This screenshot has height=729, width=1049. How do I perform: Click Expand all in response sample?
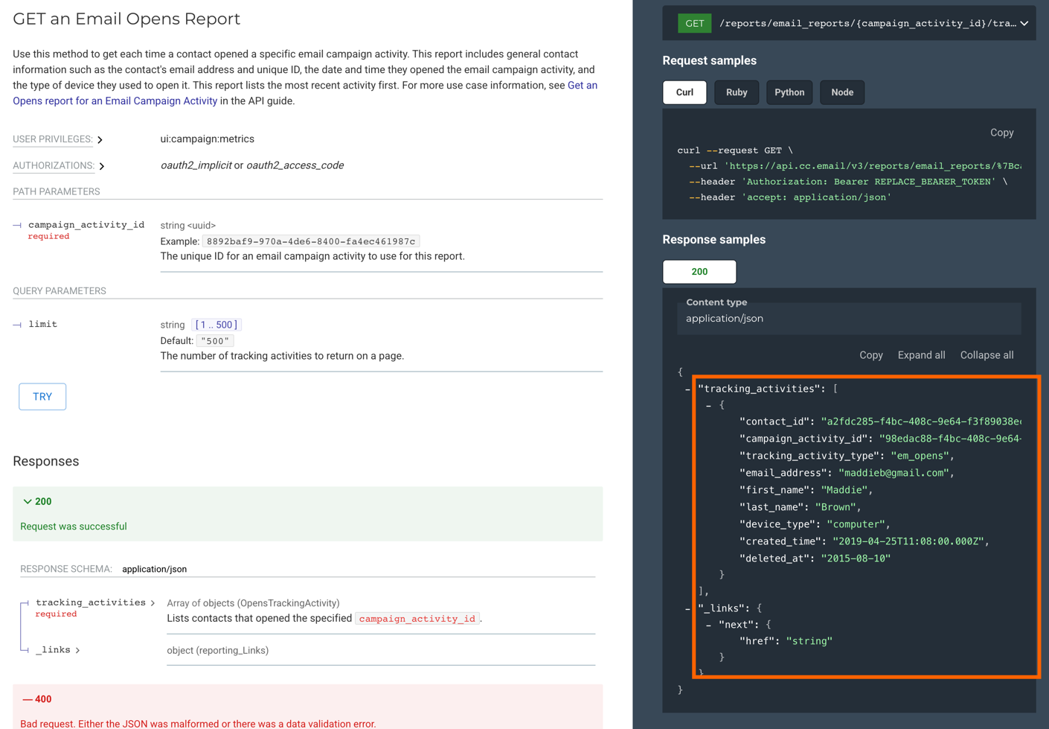921,355
